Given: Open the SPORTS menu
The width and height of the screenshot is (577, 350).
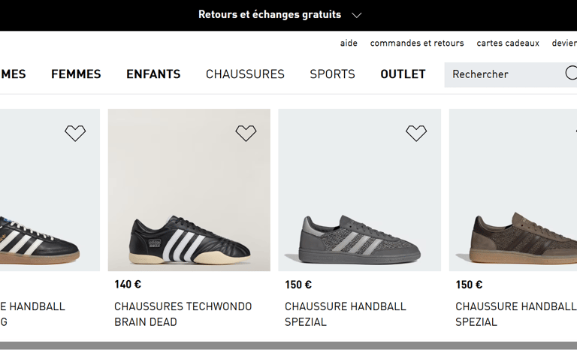Looking at the screenshot, I should 332,74.
